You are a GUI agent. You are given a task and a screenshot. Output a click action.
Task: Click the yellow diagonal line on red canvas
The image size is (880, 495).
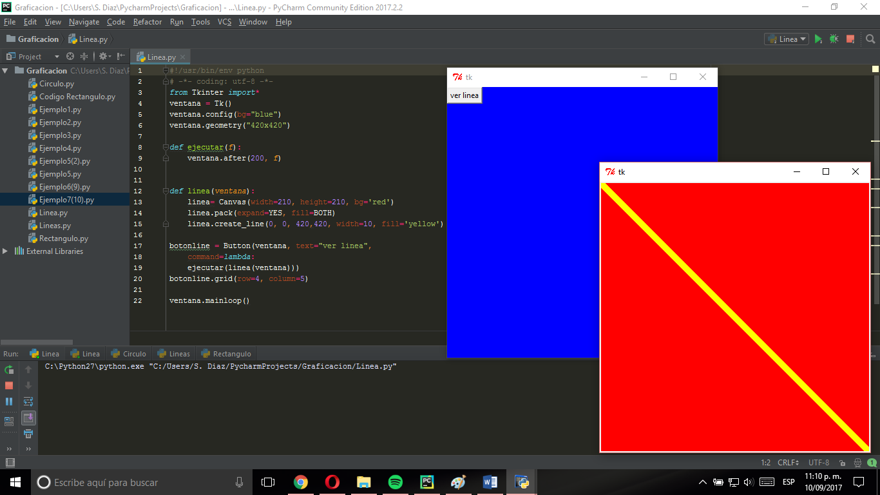tap(734, 317)
